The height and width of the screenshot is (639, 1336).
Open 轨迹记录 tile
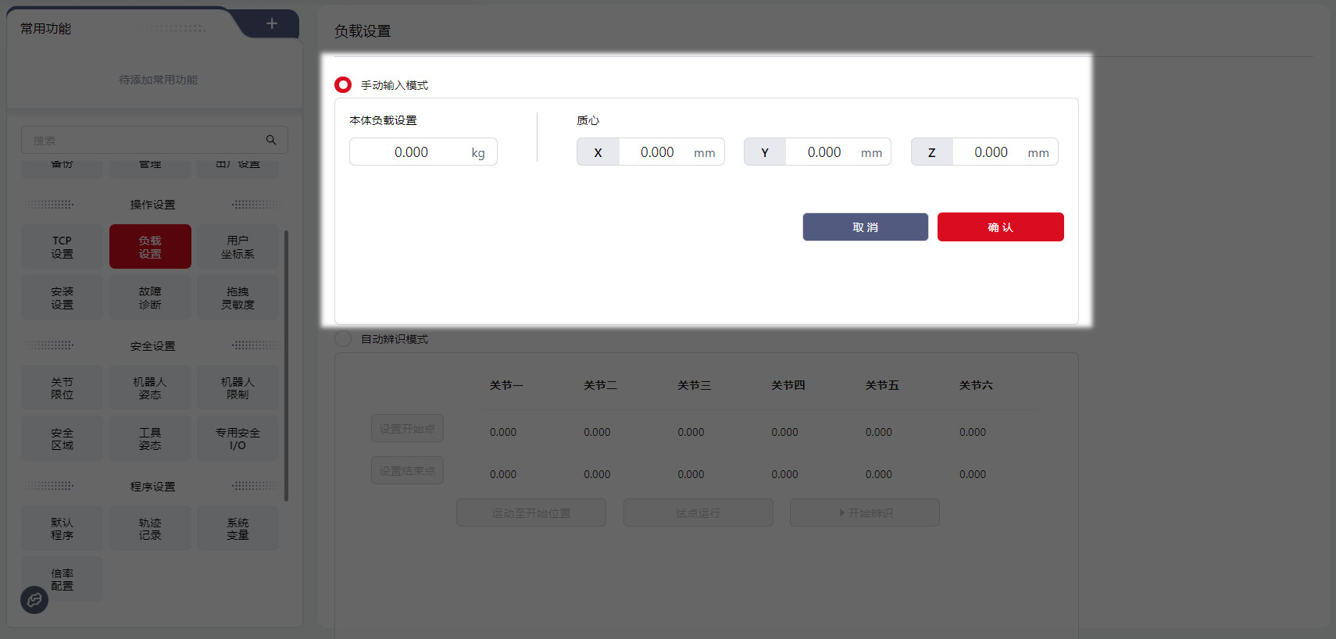point(150,529)
